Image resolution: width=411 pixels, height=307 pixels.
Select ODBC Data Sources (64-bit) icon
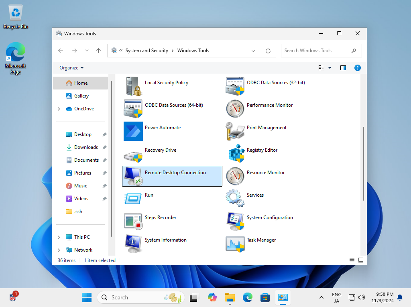[133, 108]
